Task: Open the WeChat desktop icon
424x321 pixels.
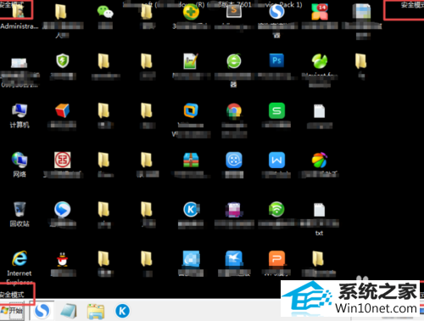Action: click(x=105, y=12)
